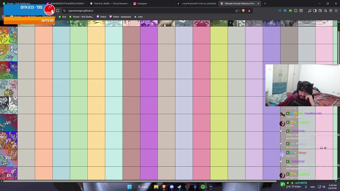Bookmark this page with the bookmark icon
340x191 pixels.
pyautogui.click(x=57, y=11)
